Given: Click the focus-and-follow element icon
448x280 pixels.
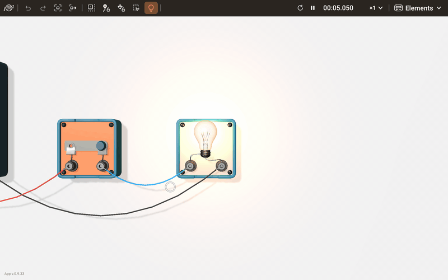Looking at the screenshot, I should pos(73,8).
